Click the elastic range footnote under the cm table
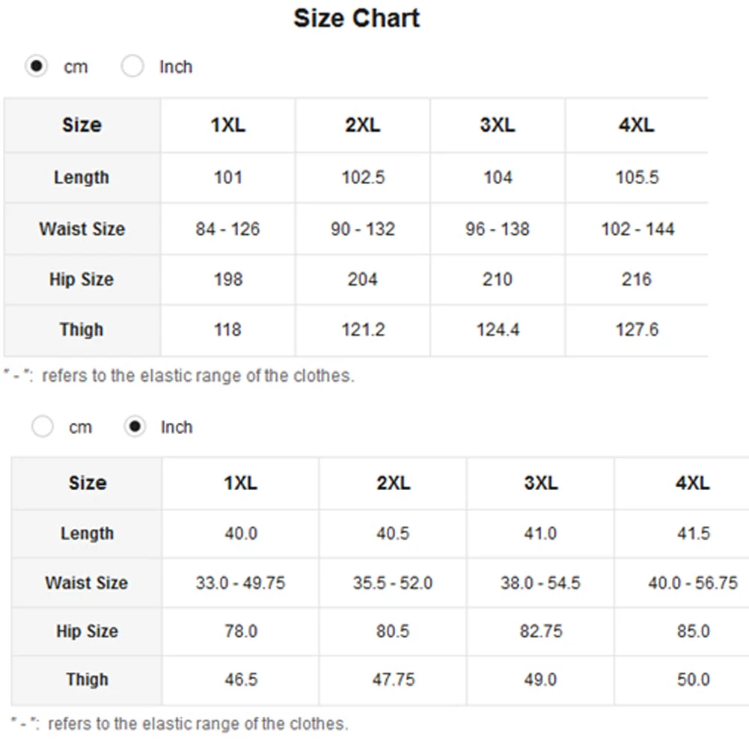Screen dimensions: 749x749 179,376
